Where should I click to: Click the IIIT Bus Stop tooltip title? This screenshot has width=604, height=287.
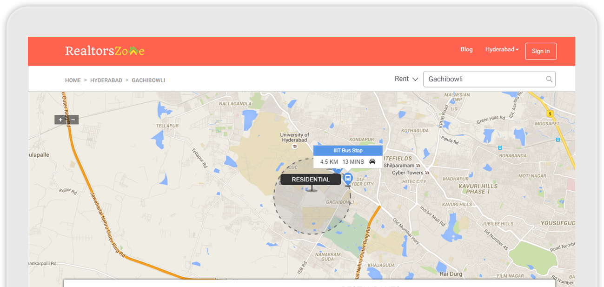tap(348, 151)
